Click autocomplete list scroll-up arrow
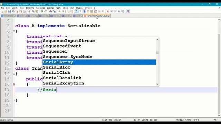Viewport: 221px width, 124px height. [157, 40]
